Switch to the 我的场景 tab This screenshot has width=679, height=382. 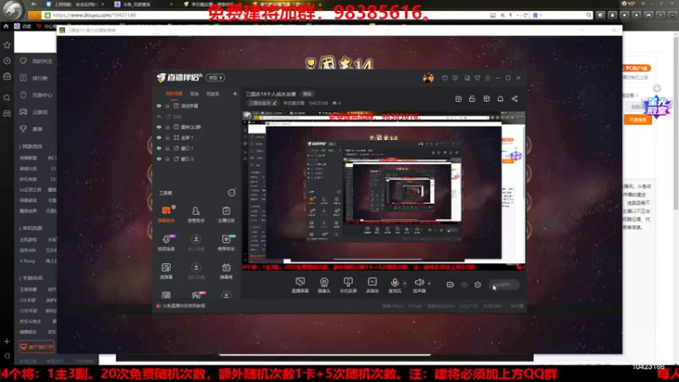[x=174, y=93]
